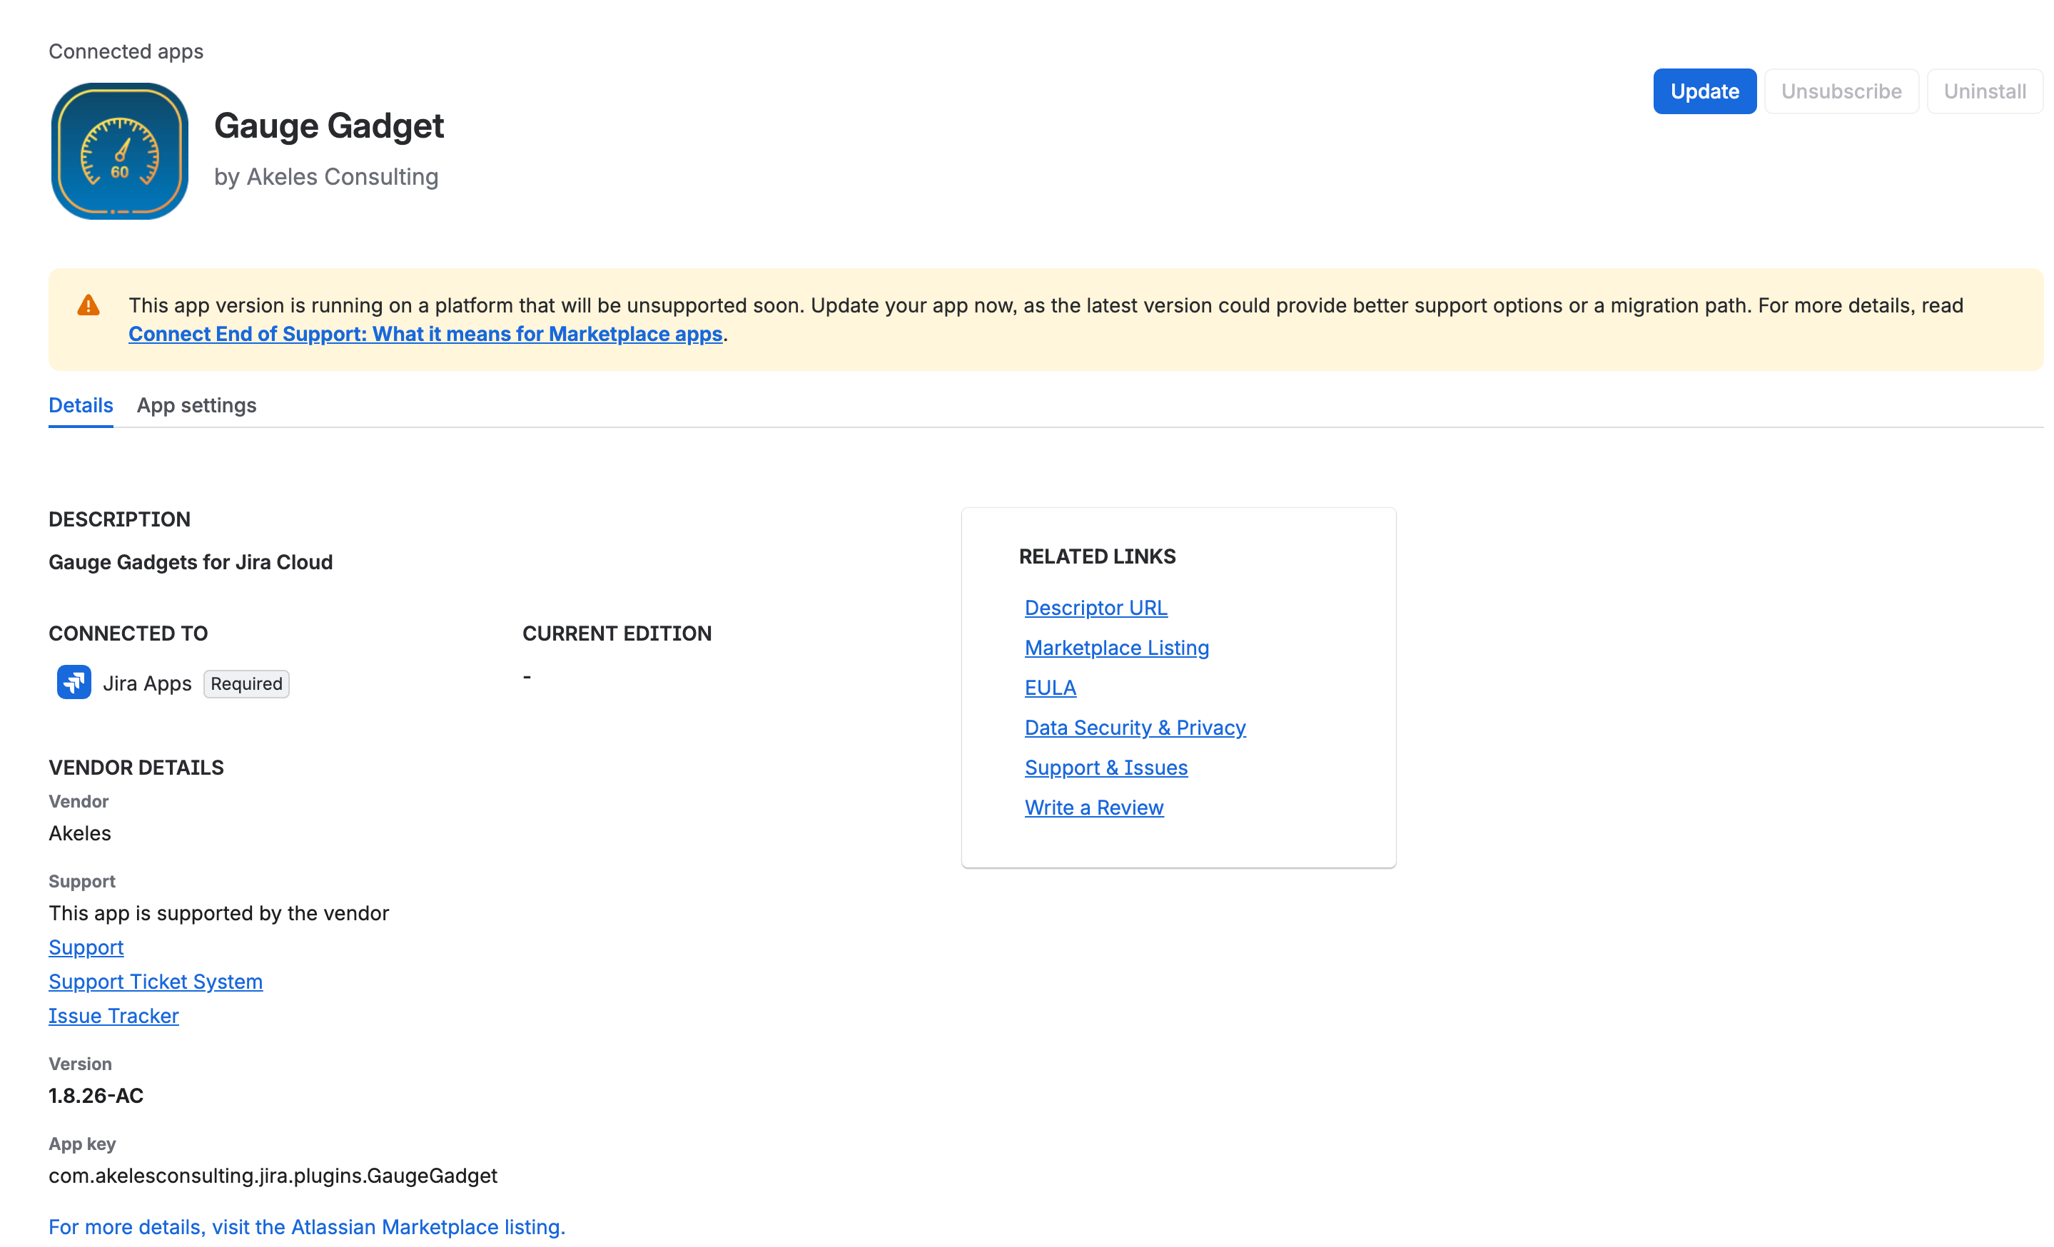The image size is (2054, 1247).
Task: Click the Jira Apps blue icon
Action: pos(74,683)
